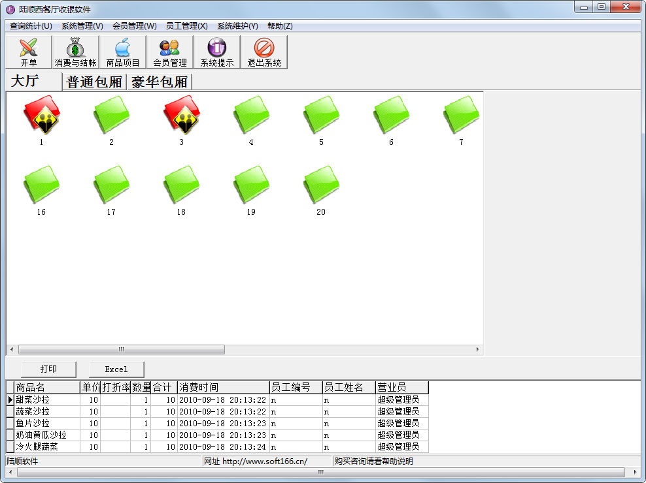Show 系统提示 info icon

point(216,52)
